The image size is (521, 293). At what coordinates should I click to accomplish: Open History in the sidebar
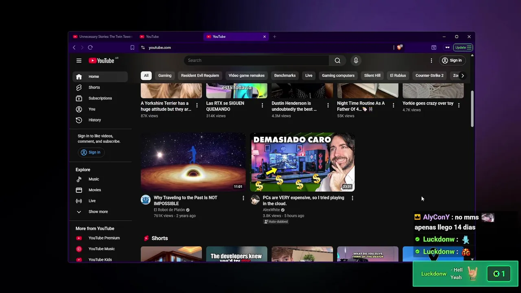coord(100,120)
